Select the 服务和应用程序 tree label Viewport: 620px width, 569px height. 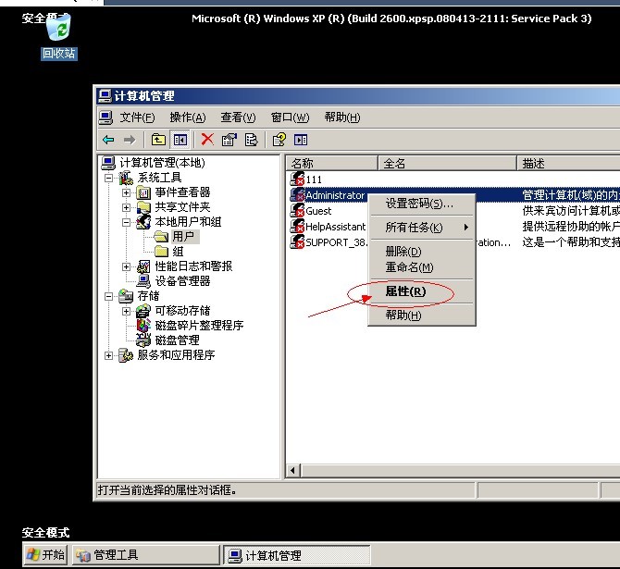(177, 355)
